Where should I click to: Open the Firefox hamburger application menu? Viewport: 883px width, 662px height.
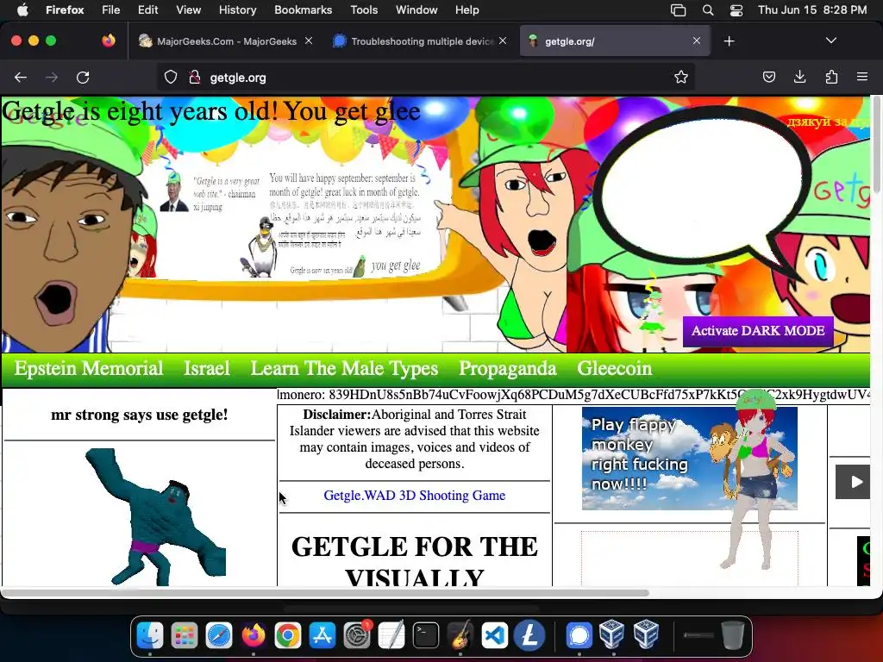click(x=861, y=78)
